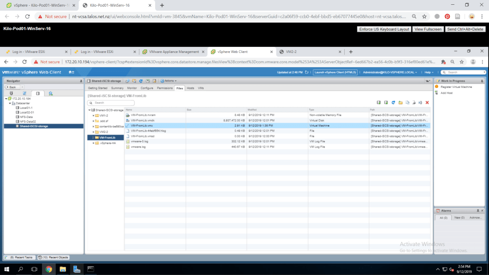The image size is (489, 275).
Task: Select the Storage view icon in Navigator
Action: (38, 93)
